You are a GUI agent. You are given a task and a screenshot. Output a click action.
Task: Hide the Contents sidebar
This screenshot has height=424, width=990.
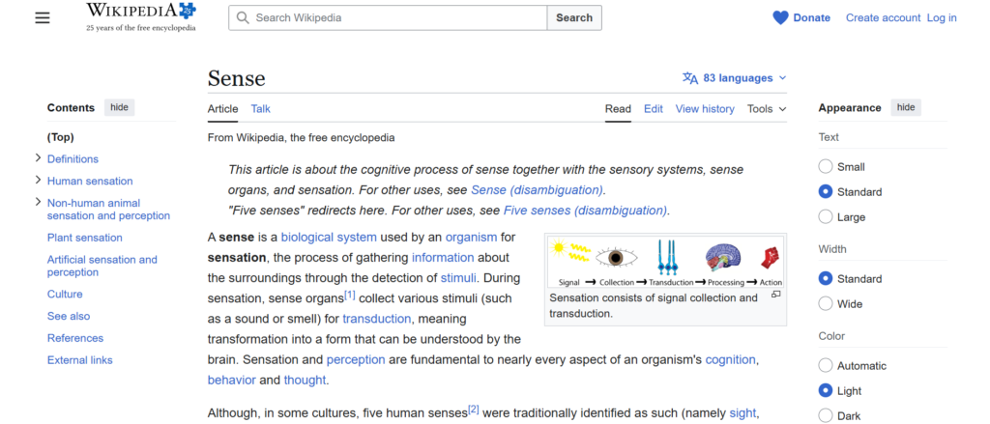(x=119, y=107)
